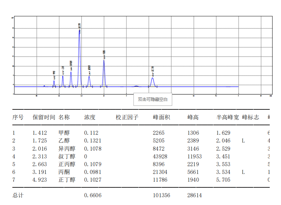Select the 浓度 column header
The height and width of the screenshot is (205, 281).
[x=90, y=117]
